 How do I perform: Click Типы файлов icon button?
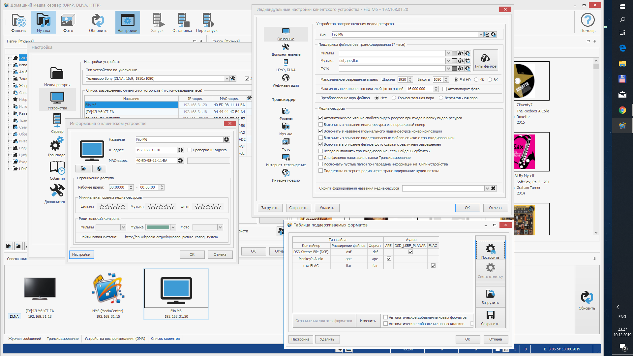click(x=485, y=60)
